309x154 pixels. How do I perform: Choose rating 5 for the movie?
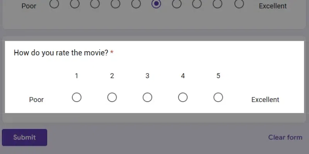[218, 97]
